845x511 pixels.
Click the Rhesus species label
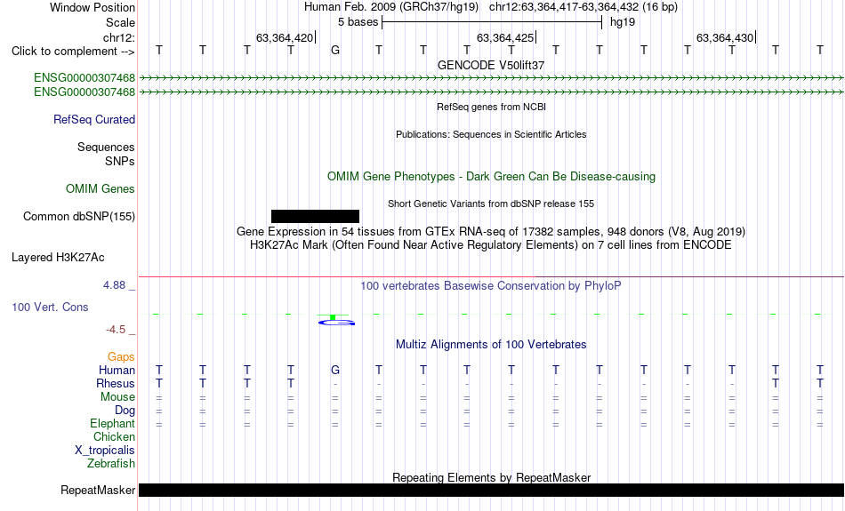pos(116,383)
